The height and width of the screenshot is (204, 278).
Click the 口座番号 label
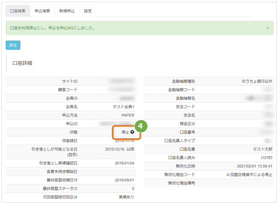coord(187,132)
